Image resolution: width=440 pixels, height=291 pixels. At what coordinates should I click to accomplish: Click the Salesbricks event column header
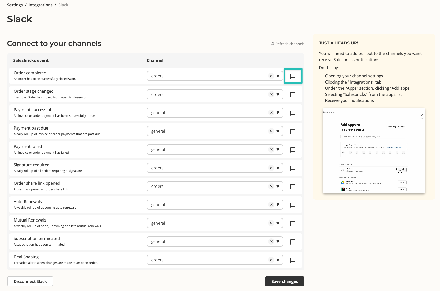31,60
